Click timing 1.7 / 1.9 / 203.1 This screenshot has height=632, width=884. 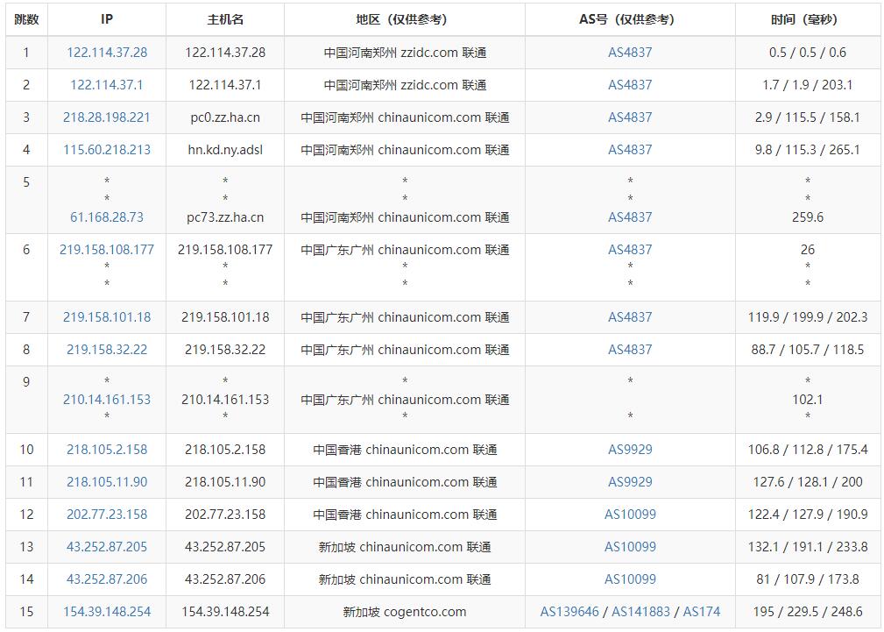pyautogui.click(x=807, y=85)
